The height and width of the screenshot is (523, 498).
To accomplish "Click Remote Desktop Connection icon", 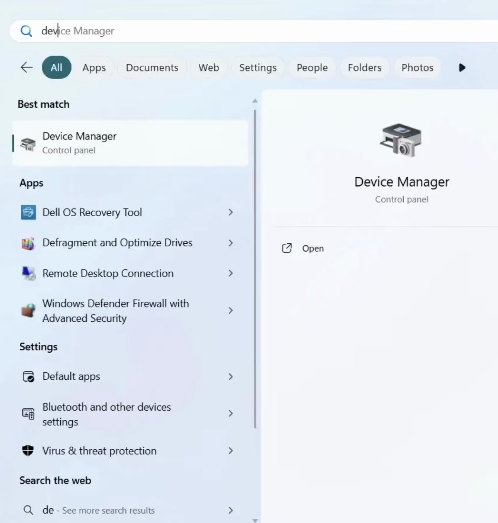I will (x=28, y=273).
